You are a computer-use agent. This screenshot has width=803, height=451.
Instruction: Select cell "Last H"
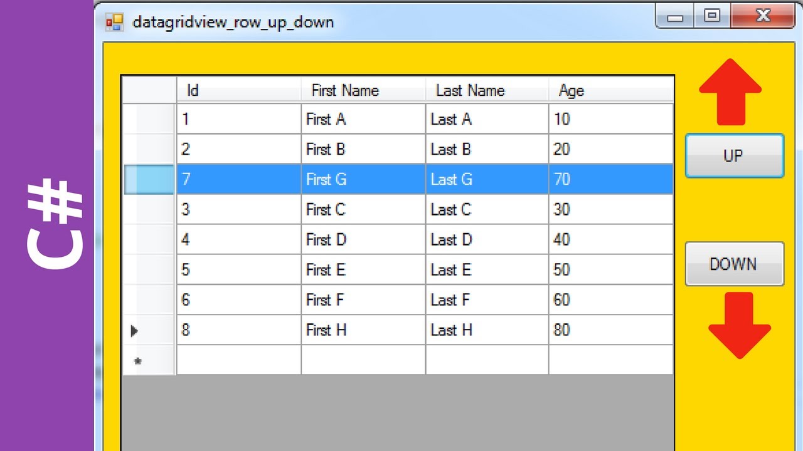point(487,329)
